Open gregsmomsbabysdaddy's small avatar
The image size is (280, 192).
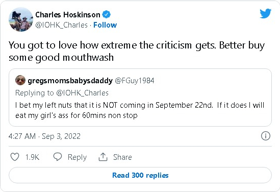coord(20,80)
